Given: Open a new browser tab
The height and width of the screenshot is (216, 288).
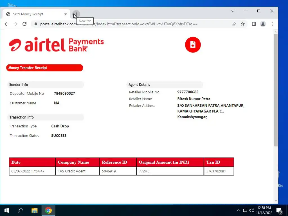Looking at the screenshot, I should tap(76, 14).
